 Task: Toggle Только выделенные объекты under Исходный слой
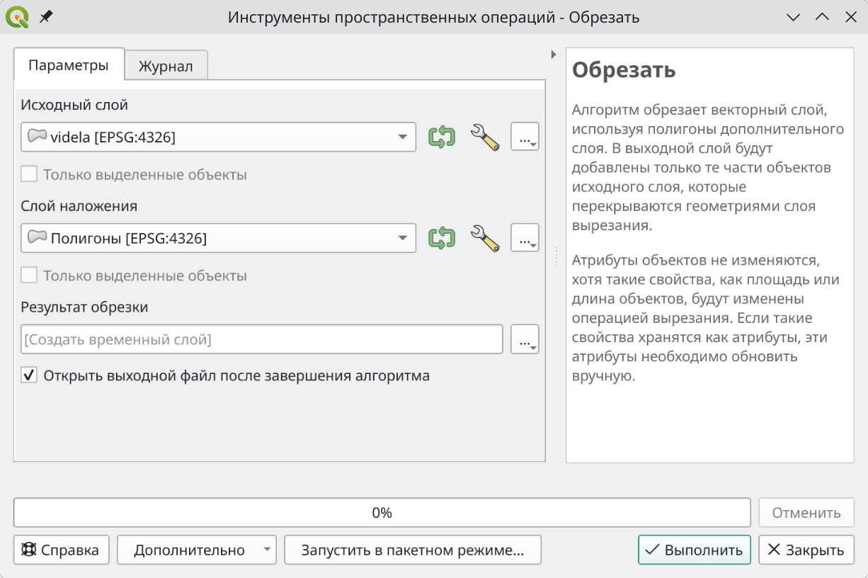click(x=29, y=174)
